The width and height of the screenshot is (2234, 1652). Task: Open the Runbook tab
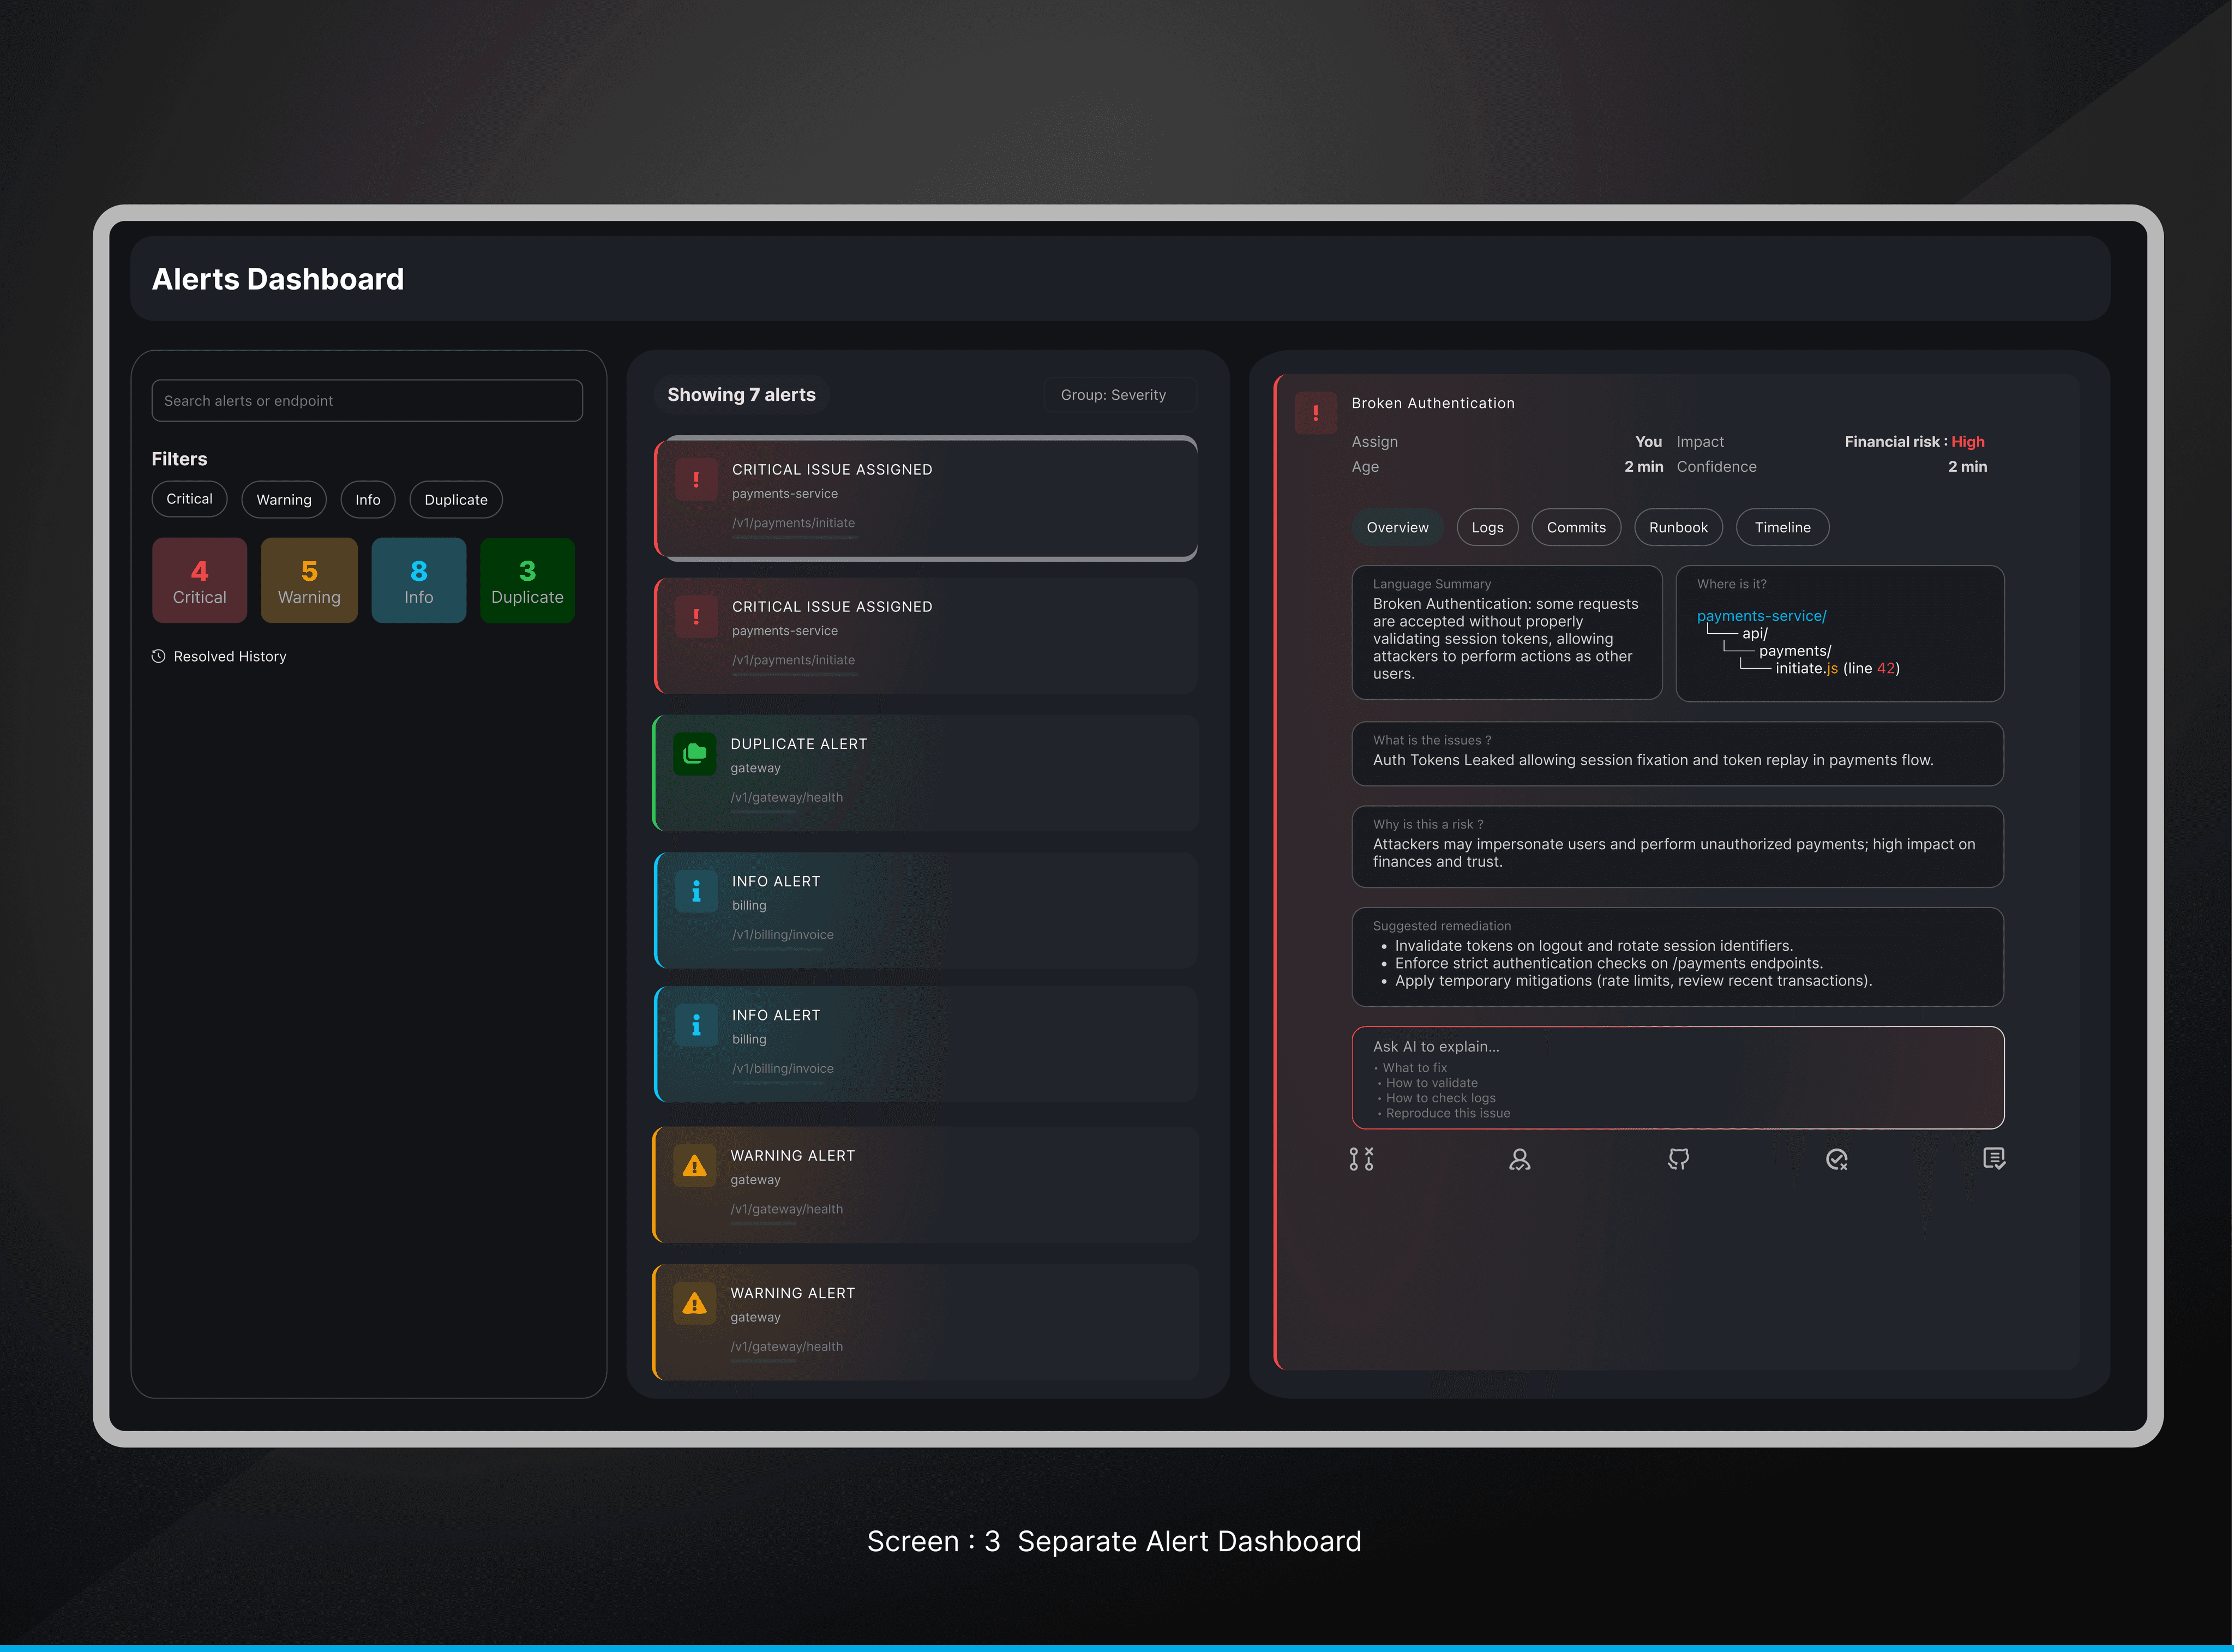point(1678,527)
